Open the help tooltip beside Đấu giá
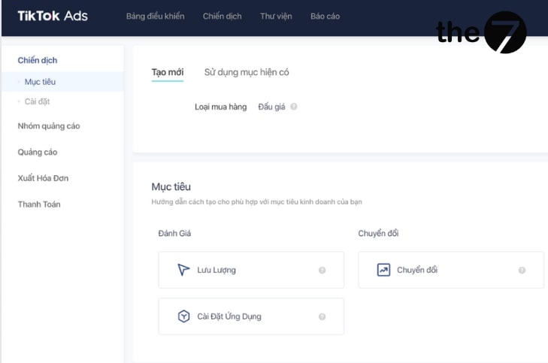Viewport: 548px width, 363px height. (294, 107)
